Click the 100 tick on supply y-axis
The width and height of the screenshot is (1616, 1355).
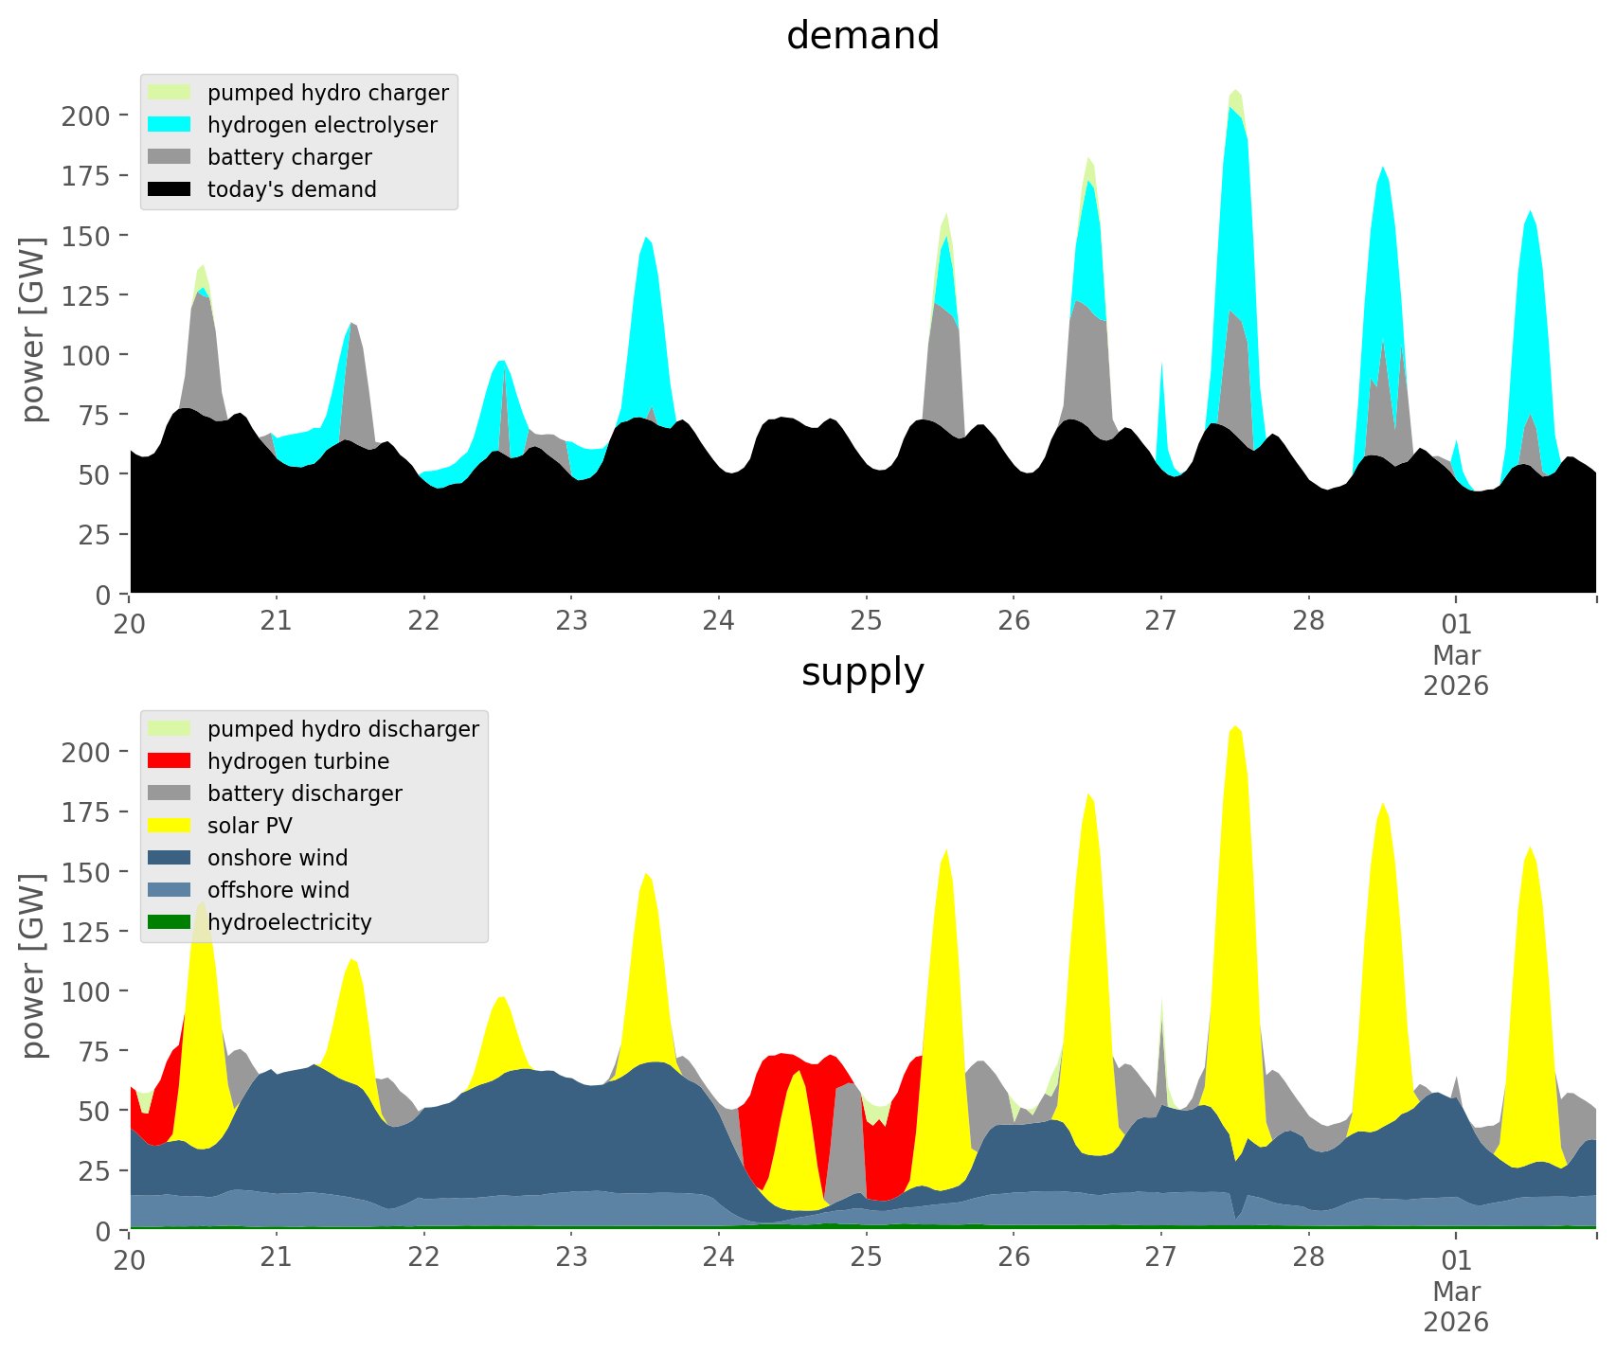[86, 991]
